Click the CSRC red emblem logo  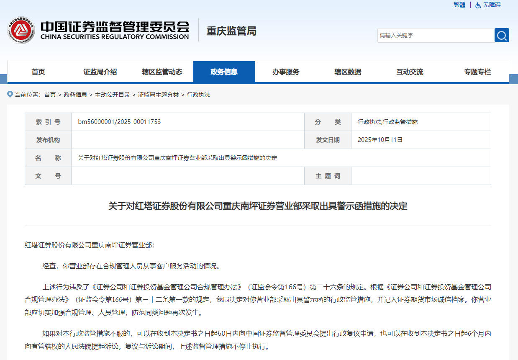(x=21, y=30)
